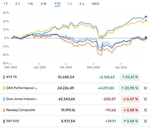Click the cyan Dow Jones color marker

point(4,99)
